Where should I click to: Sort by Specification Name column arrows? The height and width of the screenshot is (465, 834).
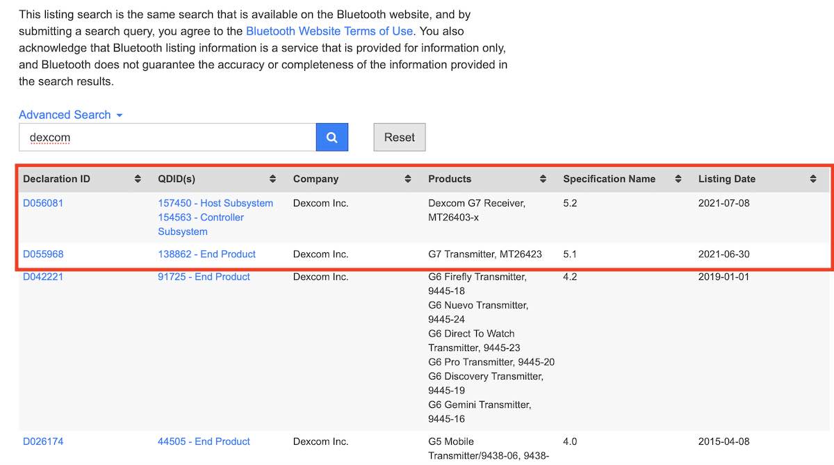pos(678,179)
